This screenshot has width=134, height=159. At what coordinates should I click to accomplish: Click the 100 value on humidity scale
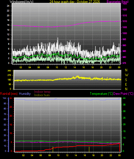4,98
